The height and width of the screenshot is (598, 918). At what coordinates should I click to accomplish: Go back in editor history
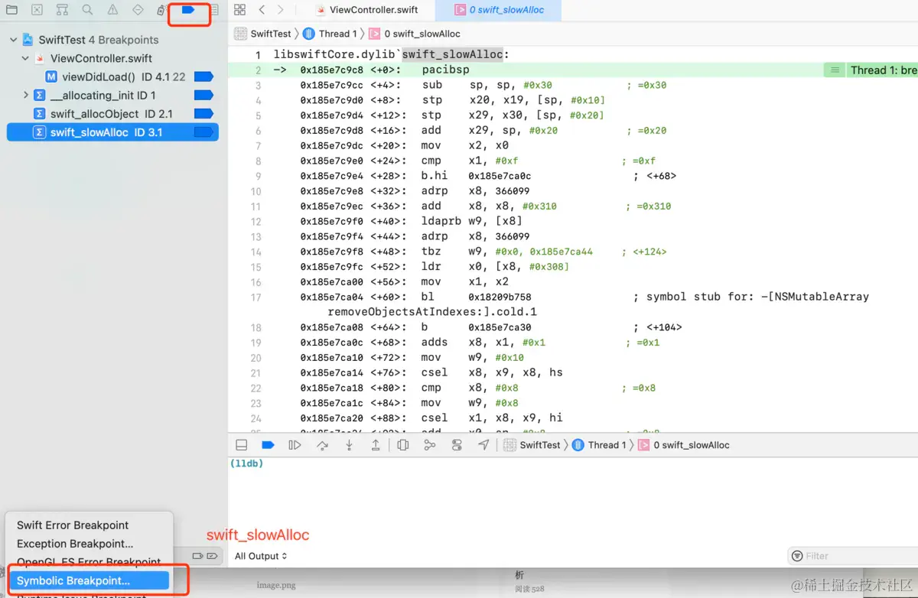(262, 10)
